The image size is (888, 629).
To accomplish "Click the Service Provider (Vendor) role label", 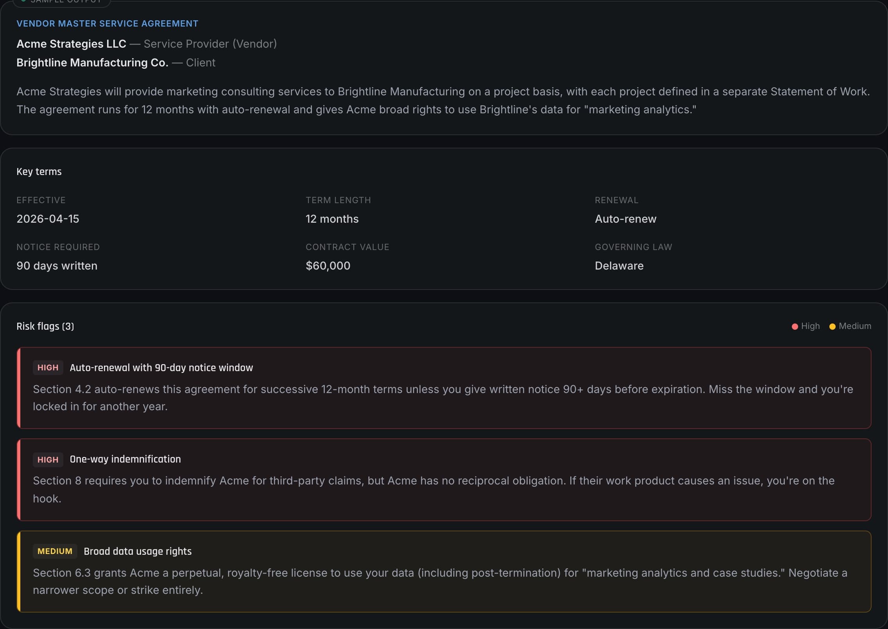I will (x=210, y=44).
